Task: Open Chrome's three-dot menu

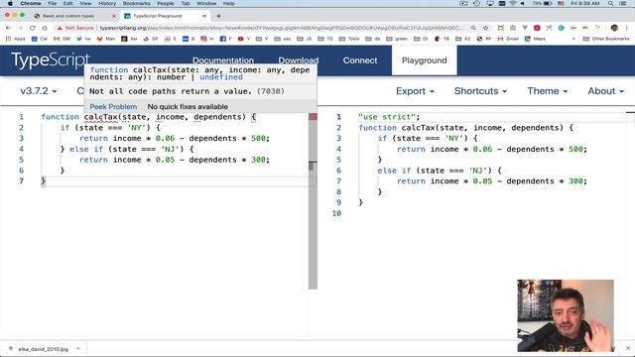Action: pos(626,28)
